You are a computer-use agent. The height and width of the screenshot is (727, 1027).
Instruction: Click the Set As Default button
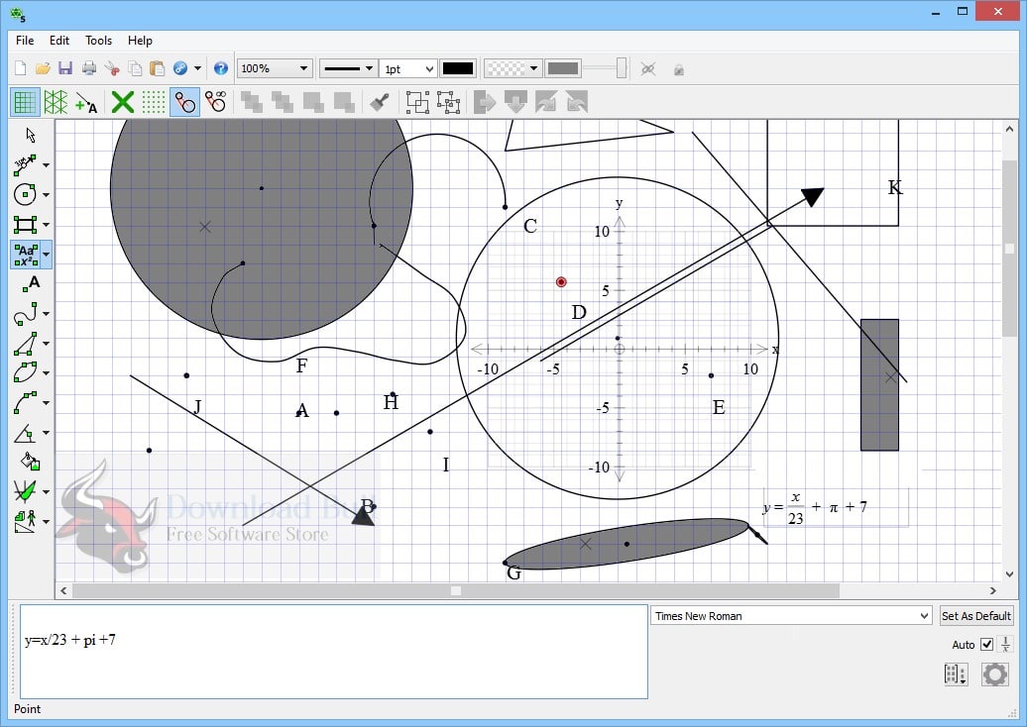click(976, 616)
